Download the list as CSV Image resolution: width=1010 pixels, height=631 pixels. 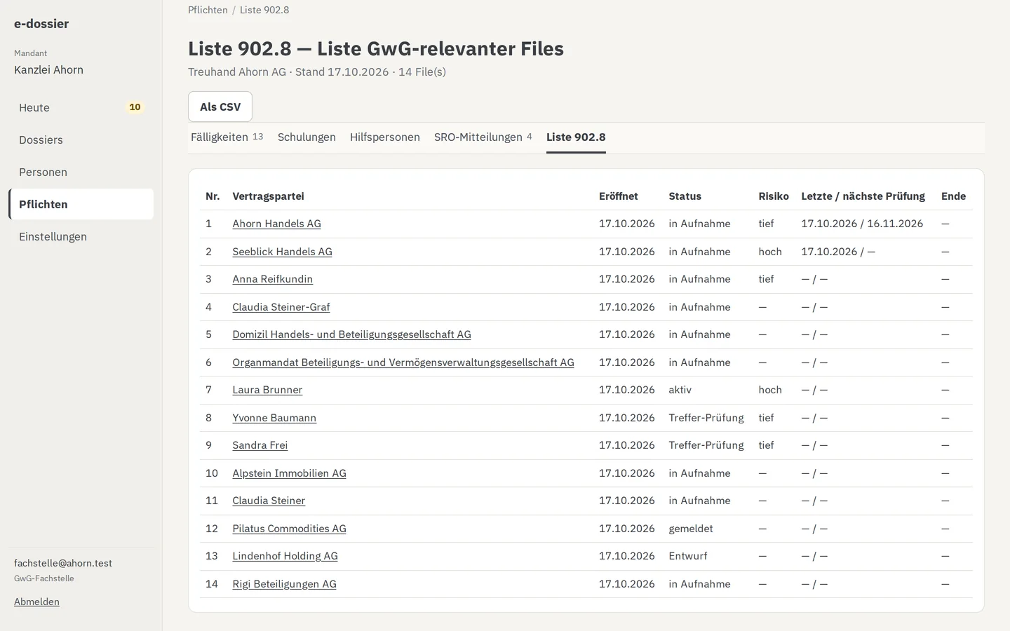pos(220,107)
